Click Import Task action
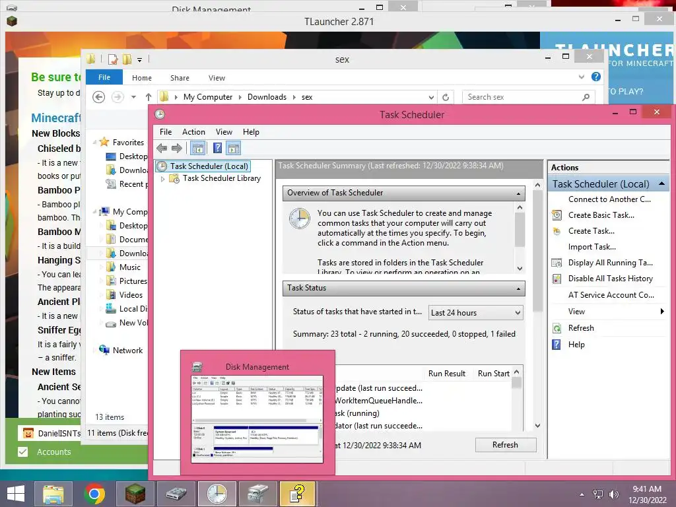This screenshot has width=676, height=507. click(592, 247)
